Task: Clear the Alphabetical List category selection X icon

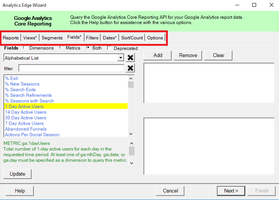Action: tap(130, 58)
